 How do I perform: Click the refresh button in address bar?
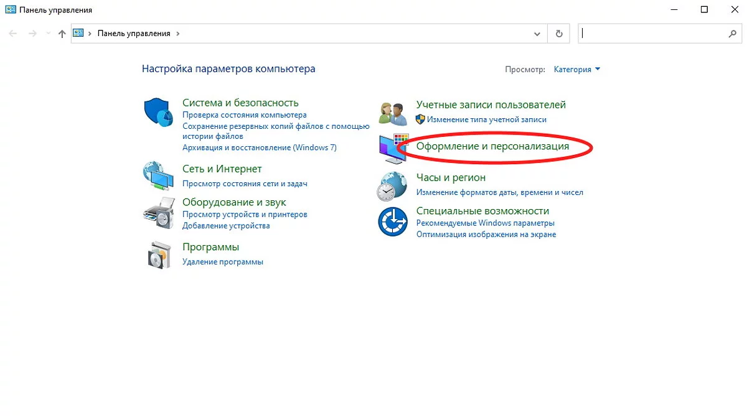[559, 34]
